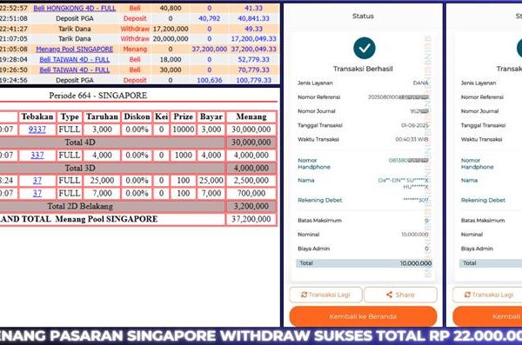Image resolution: width=522 pixels, height=345 pixels.
Task: Click the Transaksi Berhasil checkmark icon
Action: pyautogui.click(x=365, y=49)
